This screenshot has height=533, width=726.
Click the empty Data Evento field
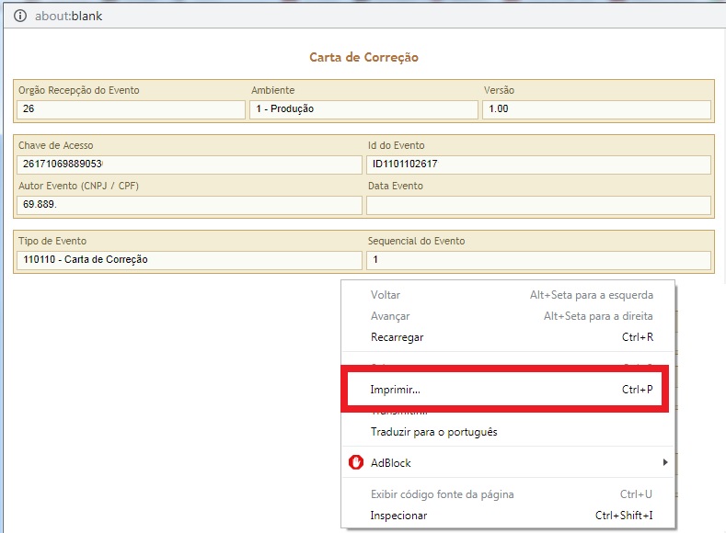coord(538,205)
